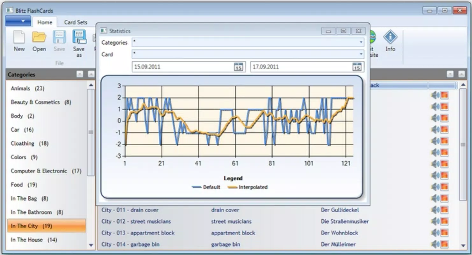Select the Car (16) category
This screenshot has width=472, height=255.
(46, 129)
